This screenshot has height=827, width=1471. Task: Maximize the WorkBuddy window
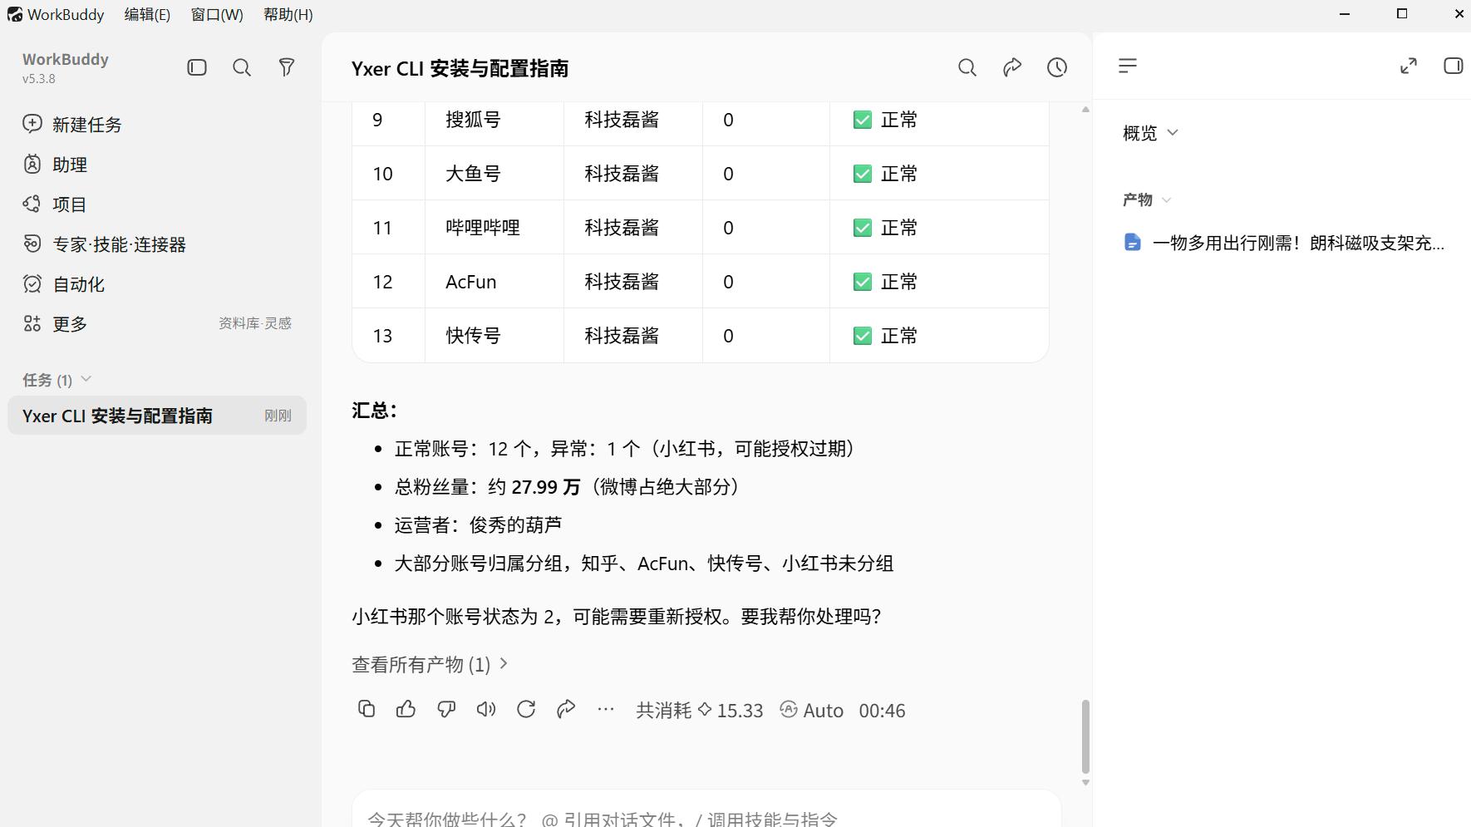[1402, 14]
